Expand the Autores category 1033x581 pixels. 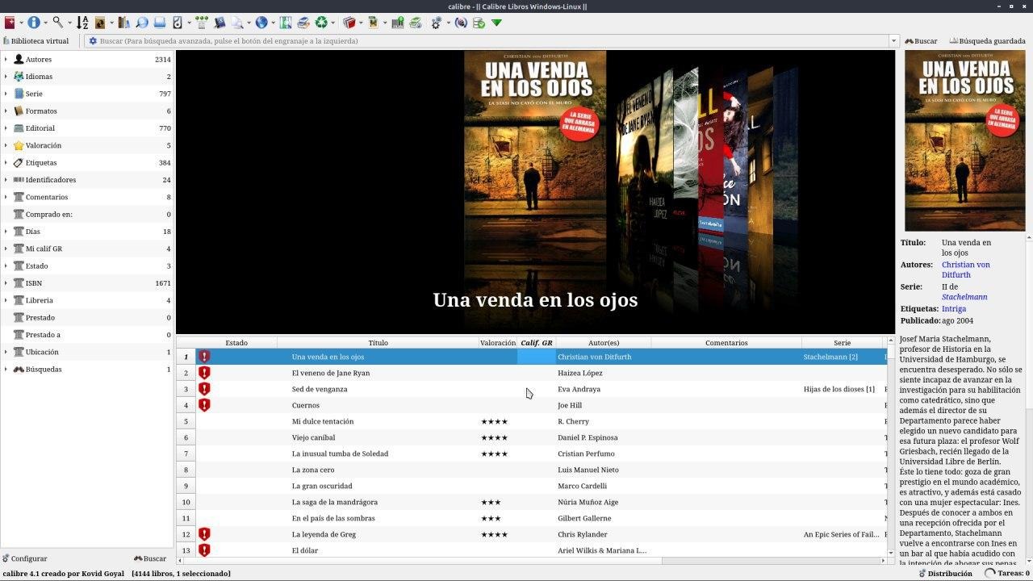point(6,60)
